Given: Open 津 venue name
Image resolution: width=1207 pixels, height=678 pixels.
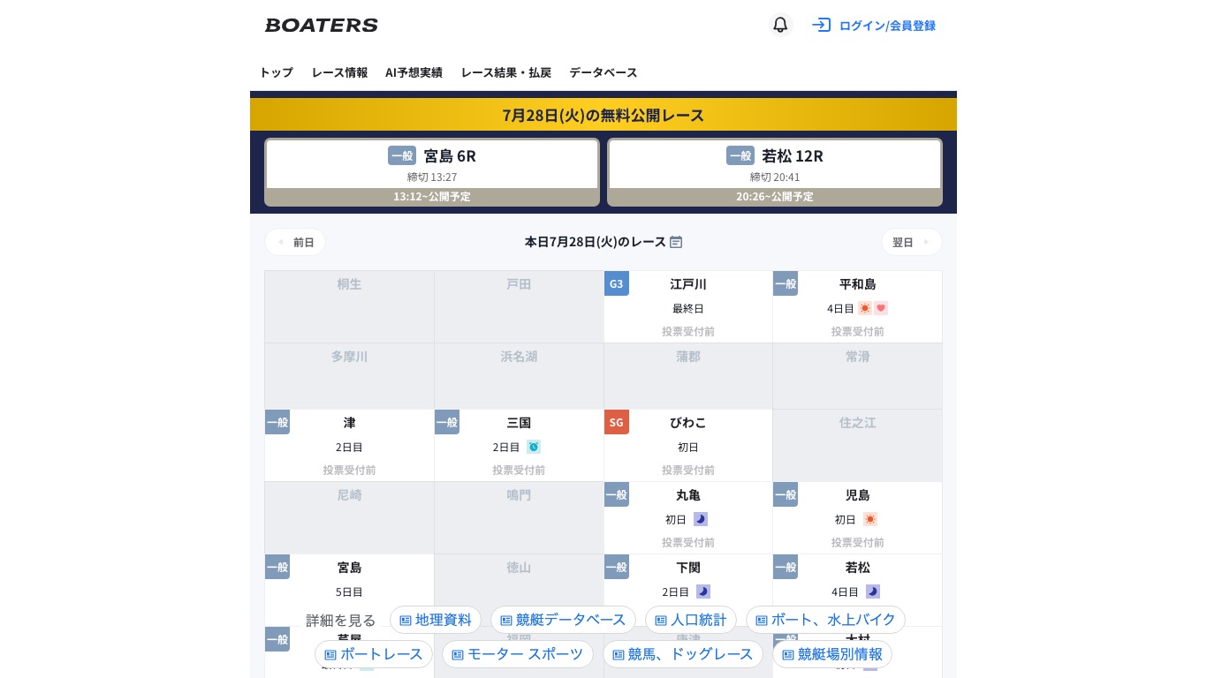Looking at the screenshot, I should 349,423.
